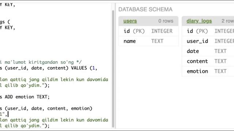Click the '0 rows' count for users
Screen dimensions: 234x131
[x=166, y=21]
